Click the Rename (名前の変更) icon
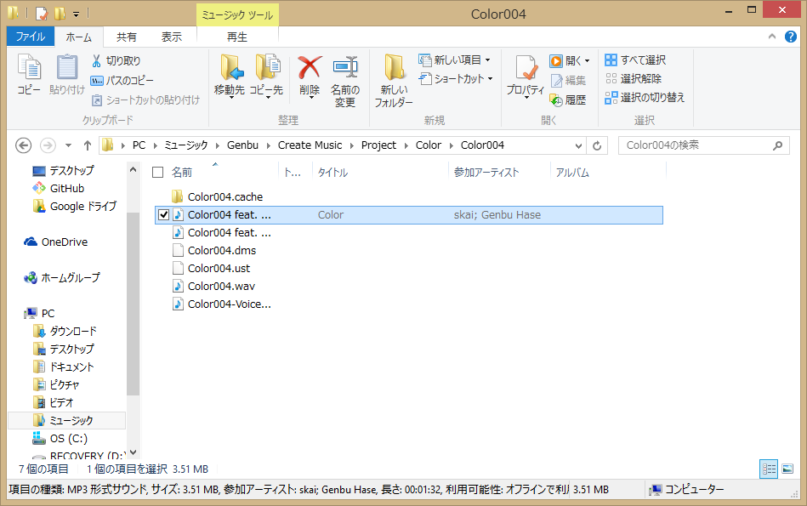This screenshot has height=506, width=807. (344, 68)
